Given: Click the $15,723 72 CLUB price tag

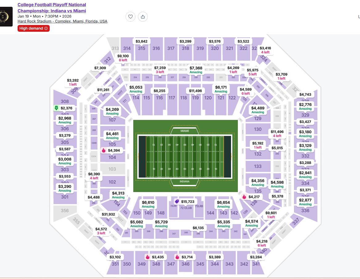Looking at the screenshot, I should click(x=188, y=201).
